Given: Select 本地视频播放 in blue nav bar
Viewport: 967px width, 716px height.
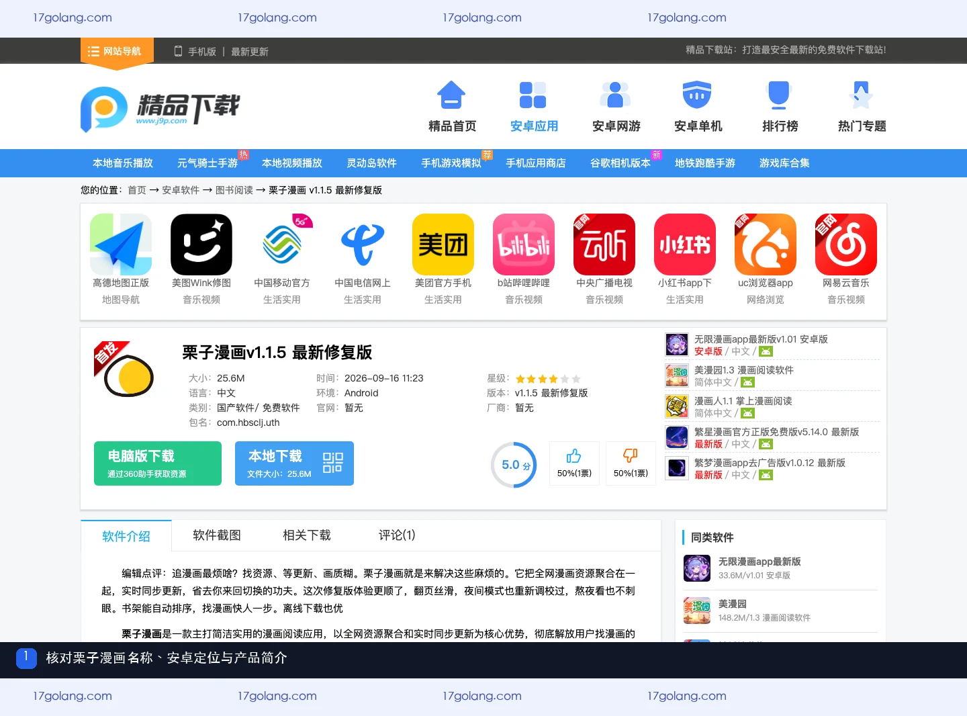Looking at the screenshot, I should coord(292,163).
